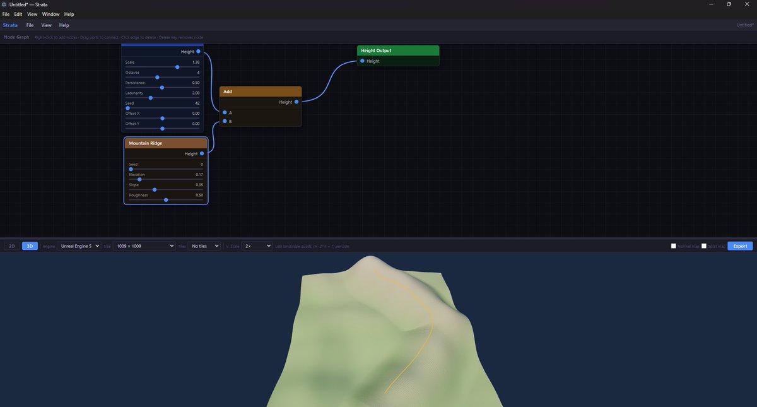The width and height of the screenshot is (757, 407).
Task: Click the Scale value 1.38
Action: coord(196,62)
